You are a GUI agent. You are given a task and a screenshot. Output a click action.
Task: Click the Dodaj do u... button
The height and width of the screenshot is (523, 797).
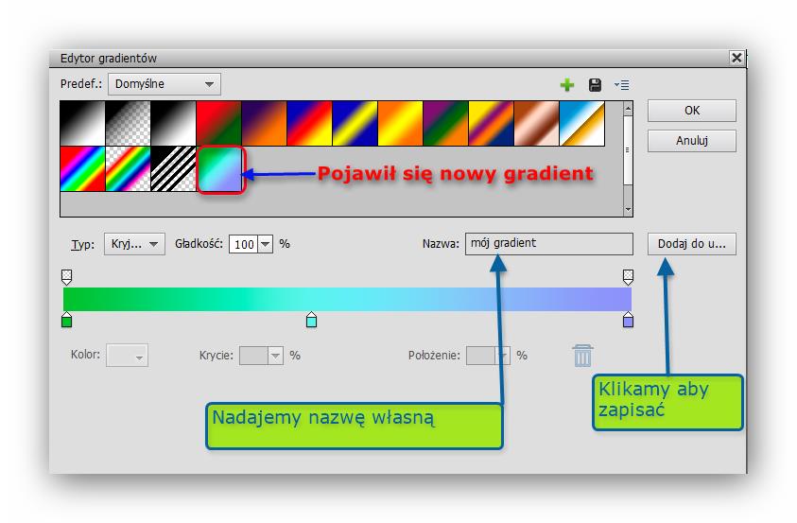coord(692,244)
